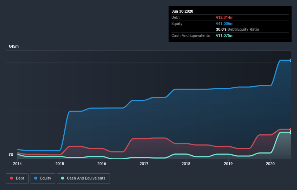This screenshot has width=297, height=190.
Task: Click the 2020 x-axis label
Action: pyautogui.click(x=270, y=164)
